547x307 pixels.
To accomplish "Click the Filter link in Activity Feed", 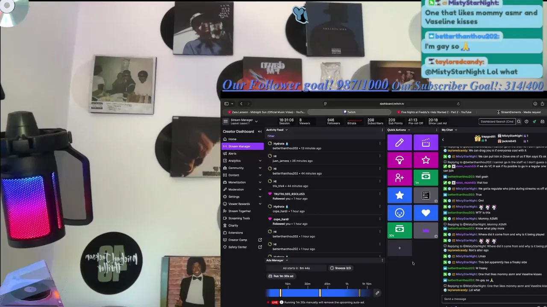I will 271,136.
